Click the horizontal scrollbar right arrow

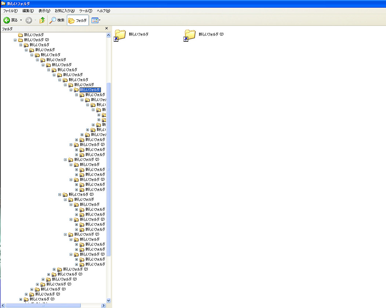point(103,305)
